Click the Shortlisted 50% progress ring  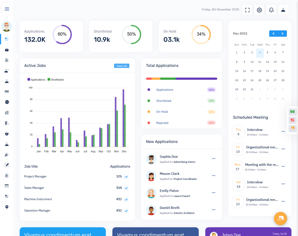(x=132, y=34)
